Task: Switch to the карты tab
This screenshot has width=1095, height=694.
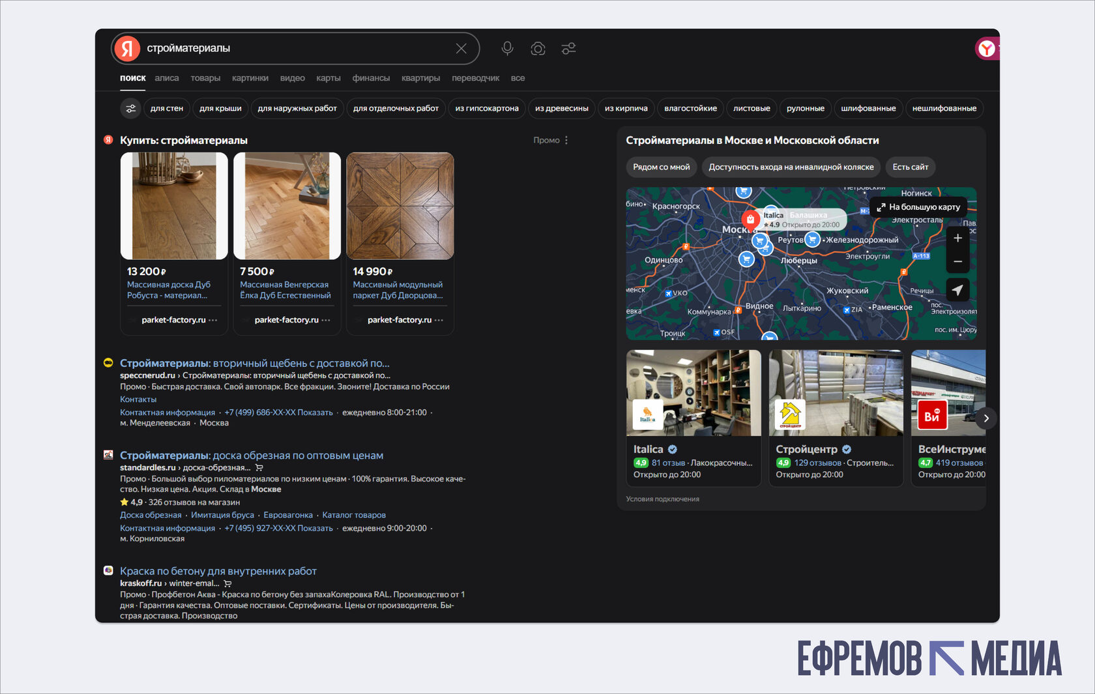Action: 328,78
